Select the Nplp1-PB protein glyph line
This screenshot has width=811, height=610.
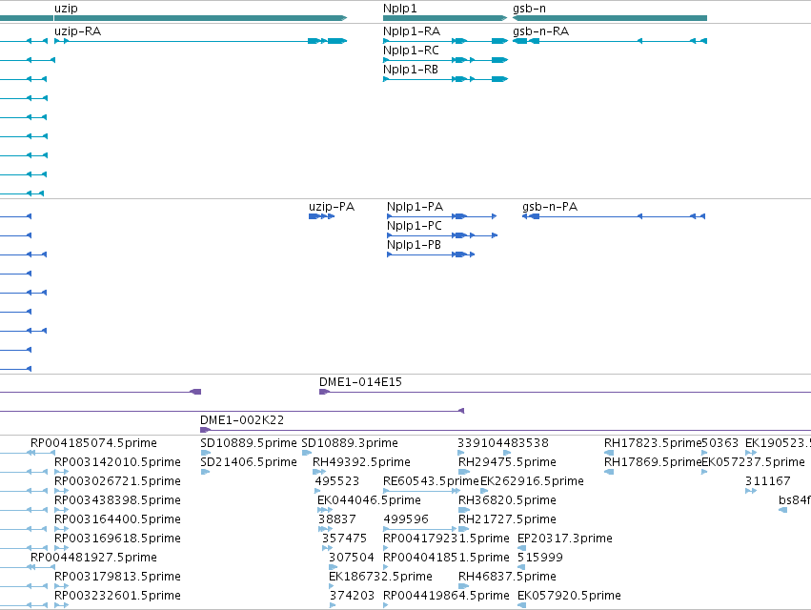431,254
